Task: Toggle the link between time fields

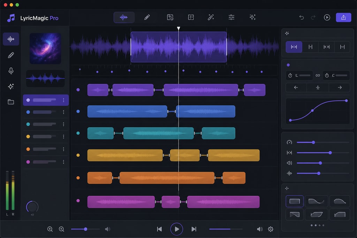Action: [318, 75]
